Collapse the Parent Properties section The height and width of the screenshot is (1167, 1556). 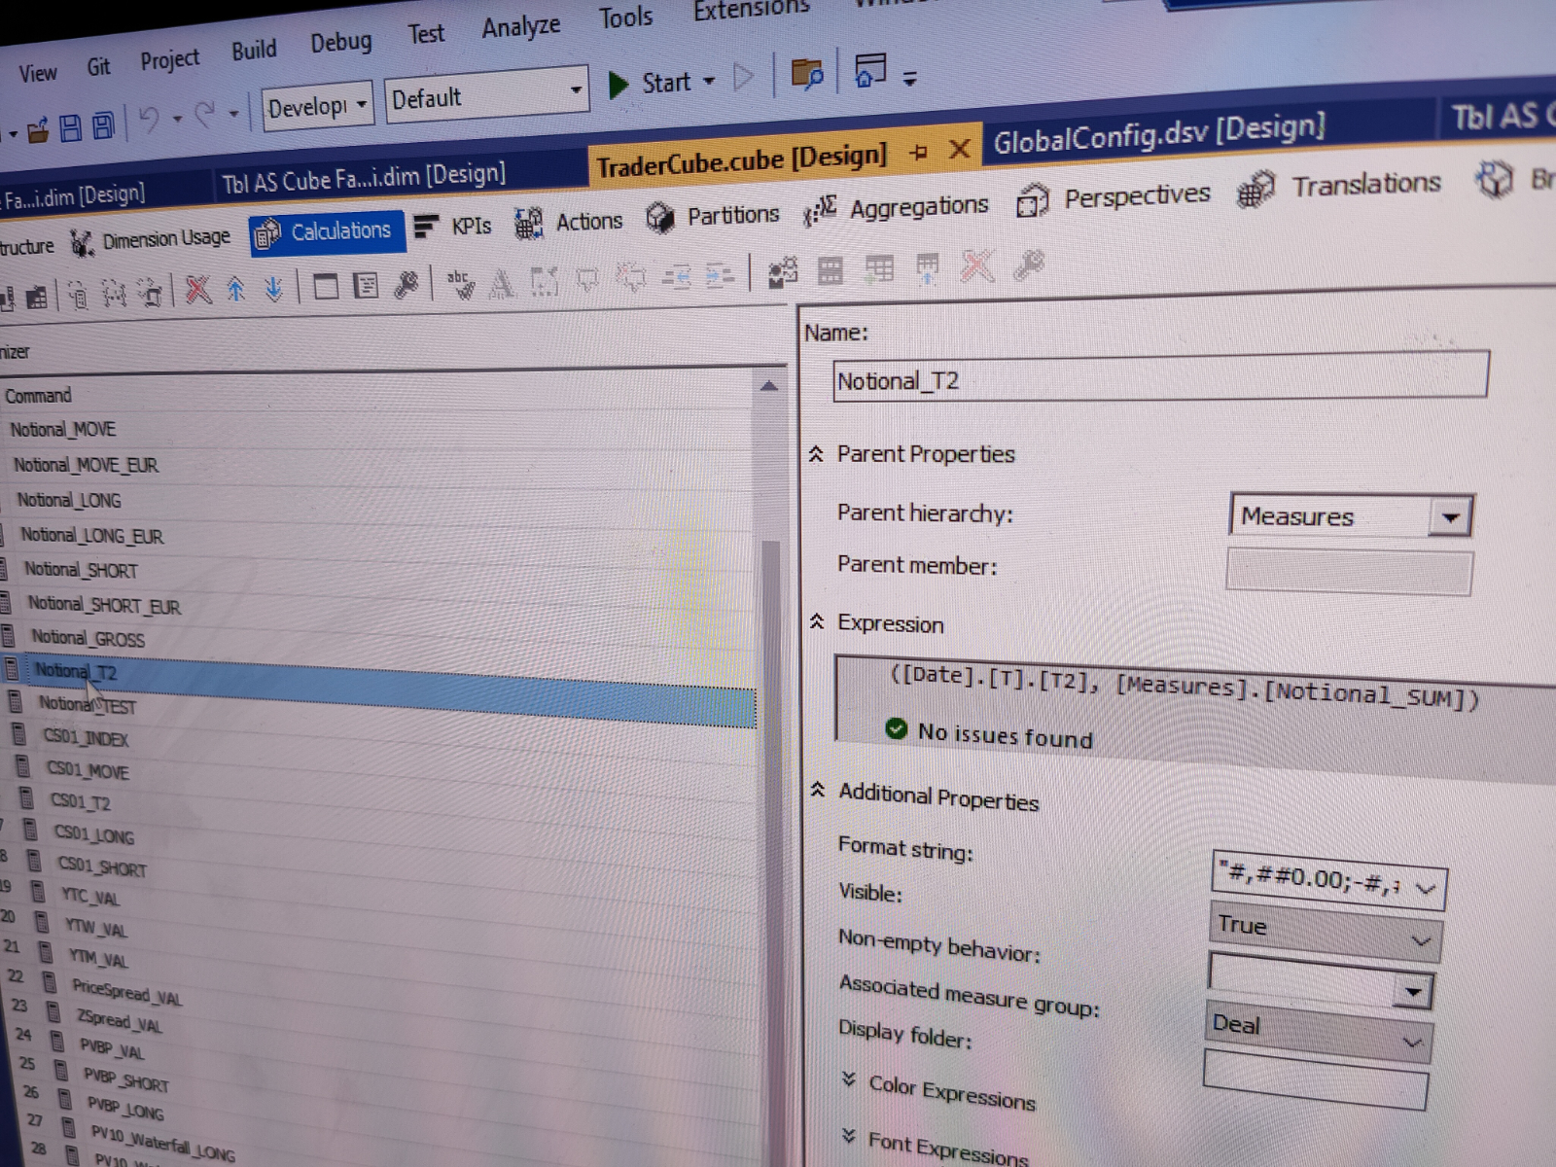[816, 453]
